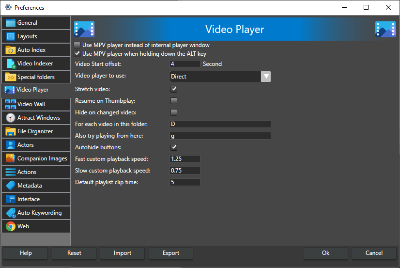Enable MPV player instead of internal player

point(77,45)
